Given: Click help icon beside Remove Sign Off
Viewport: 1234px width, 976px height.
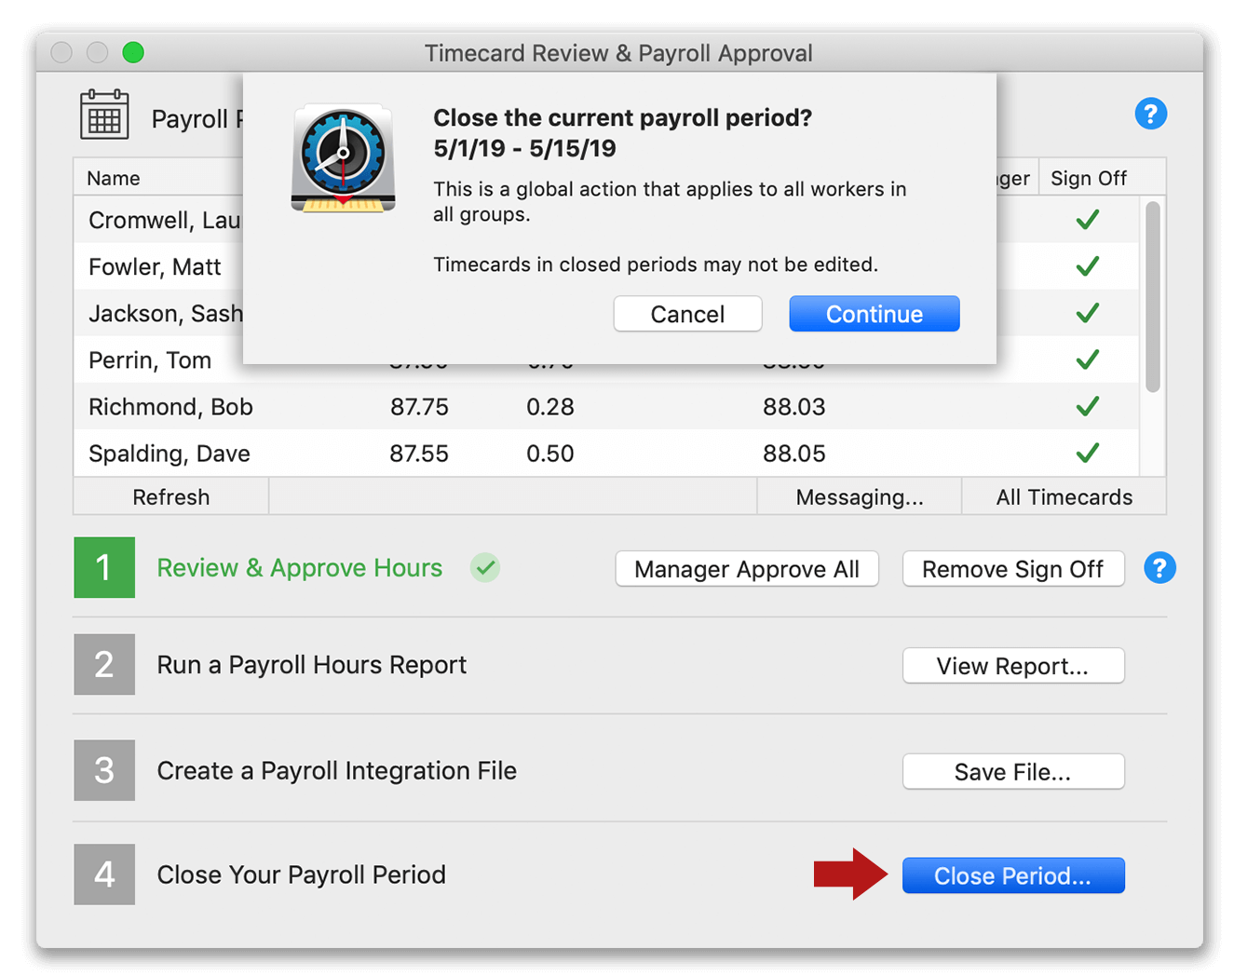Looking at the screenshot, I should tap(1159, 568).
